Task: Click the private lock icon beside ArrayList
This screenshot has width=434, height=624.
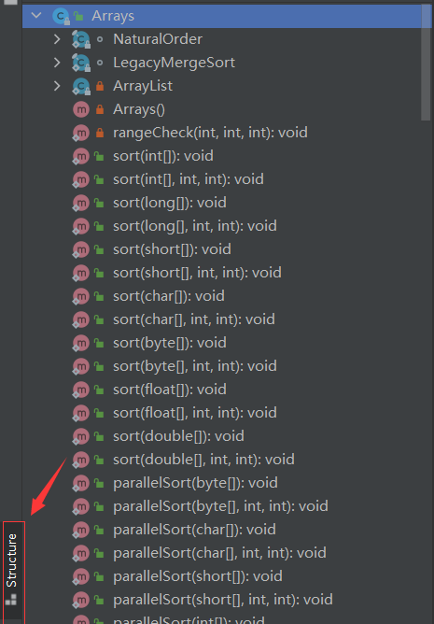Action: coord(100,86)
